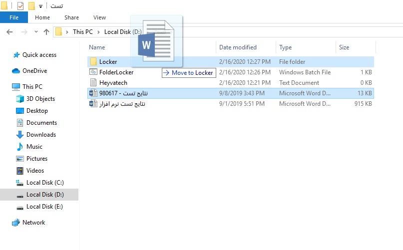Select the Locker folder name

(x=108, y=62)
